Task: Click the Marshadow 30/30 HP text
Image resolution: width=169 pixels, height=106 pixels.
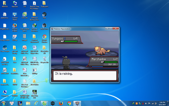Action: pyautogui.click(x=112, y=64)
